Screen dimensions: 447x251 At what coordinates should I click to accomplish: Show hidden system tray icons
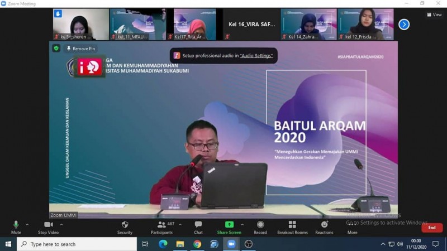(x=383, y=244)
